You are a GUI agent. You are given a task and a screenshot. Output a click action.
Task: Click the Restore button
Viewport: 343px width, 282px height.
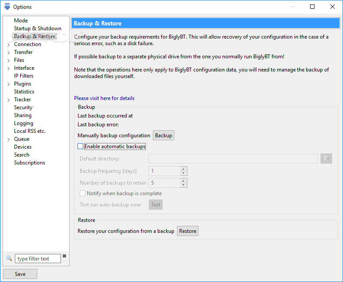[x=187, y=231]
